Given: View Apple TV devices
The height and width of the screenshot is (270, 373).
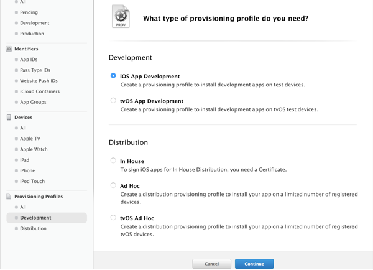Looking at the screenshot, I should [30, 139].
